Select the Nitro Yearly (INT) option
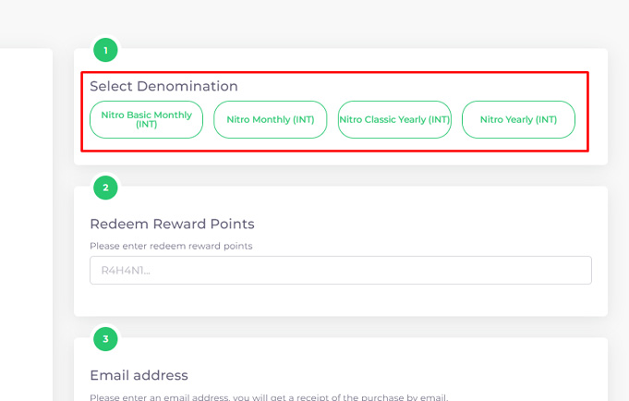Viewport: 629px width, 401px height. click(x=518, y=119)
